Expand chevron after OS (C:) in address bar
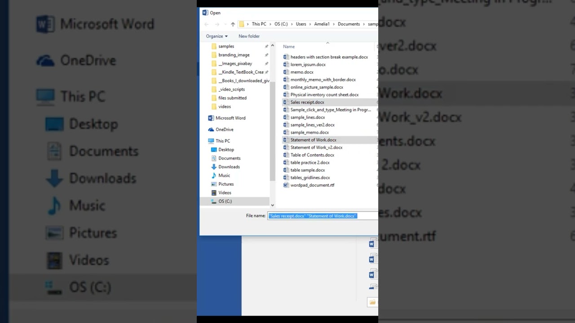 292,24
